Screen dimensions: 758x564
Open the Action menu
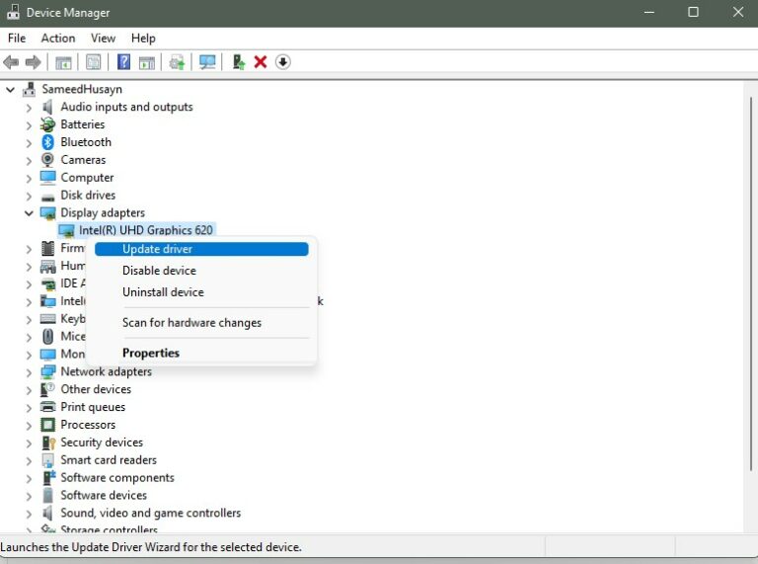[57, 38]
